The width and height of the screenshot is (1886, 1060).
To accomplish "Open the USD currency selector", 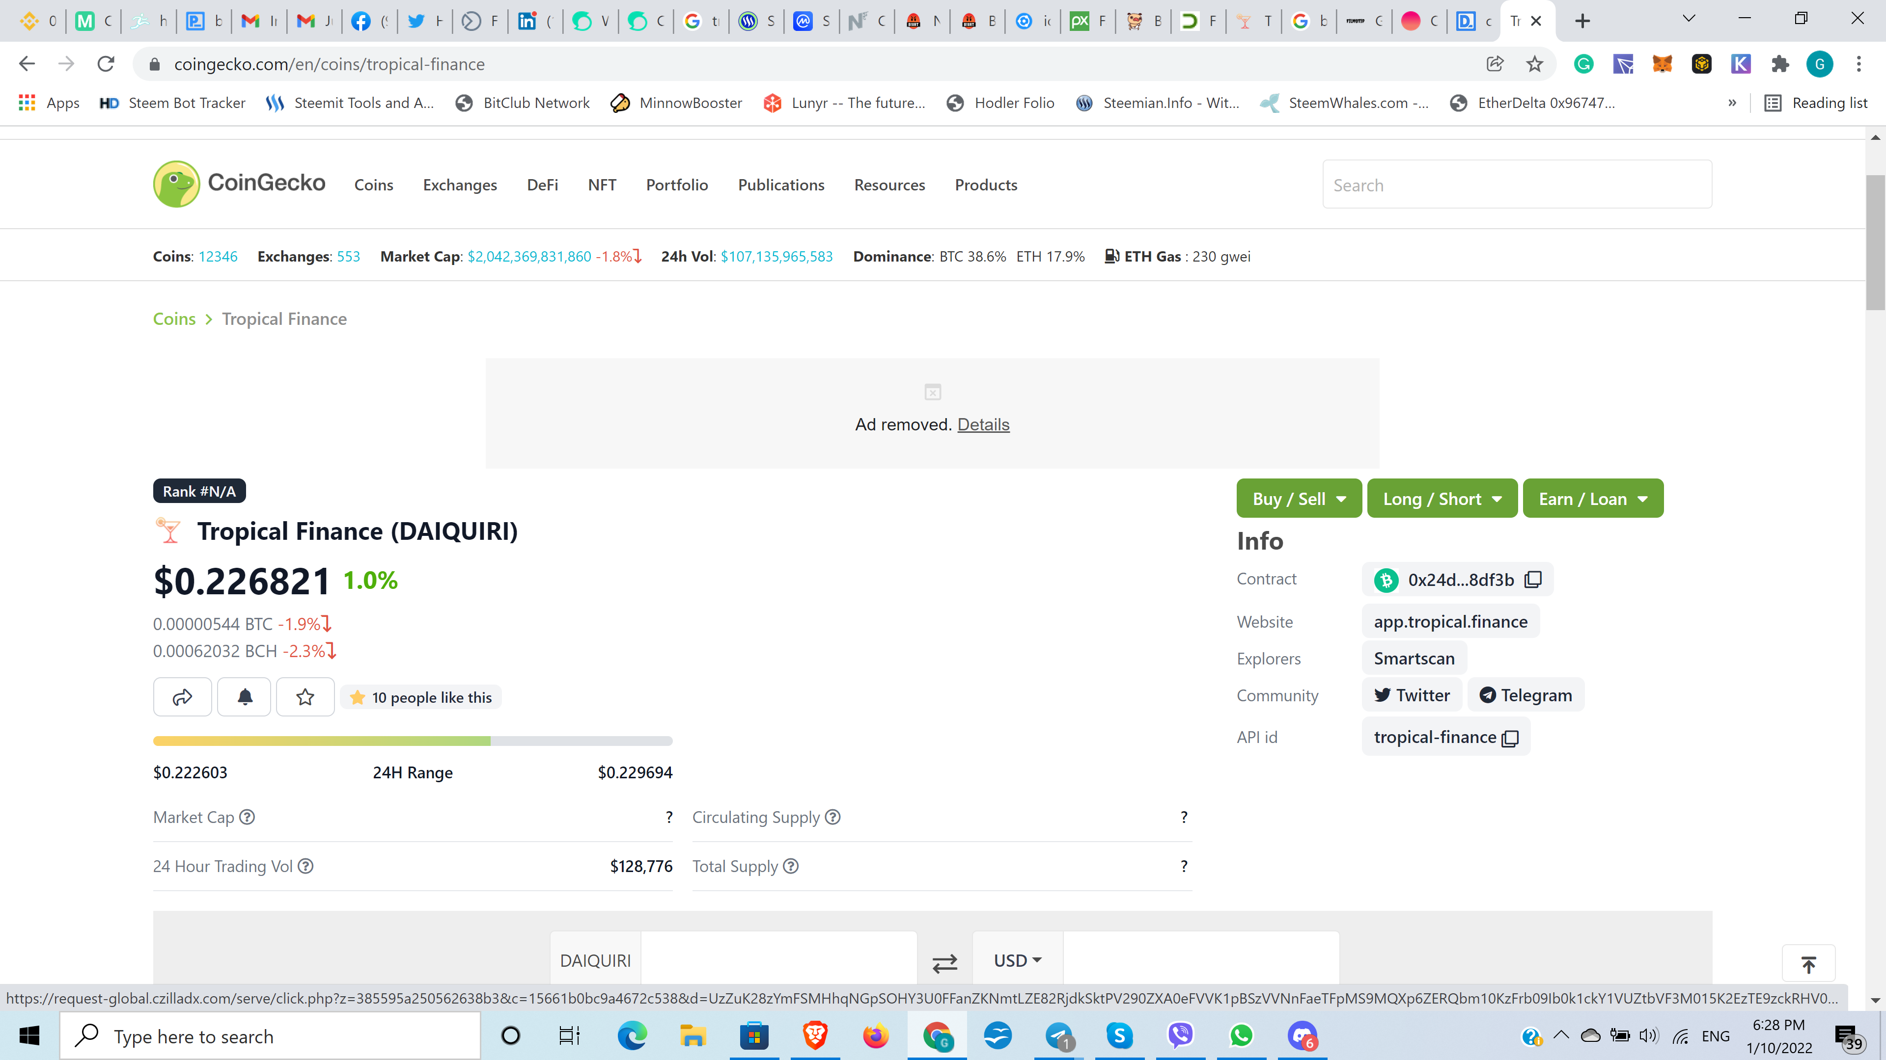I will 1017,960.
